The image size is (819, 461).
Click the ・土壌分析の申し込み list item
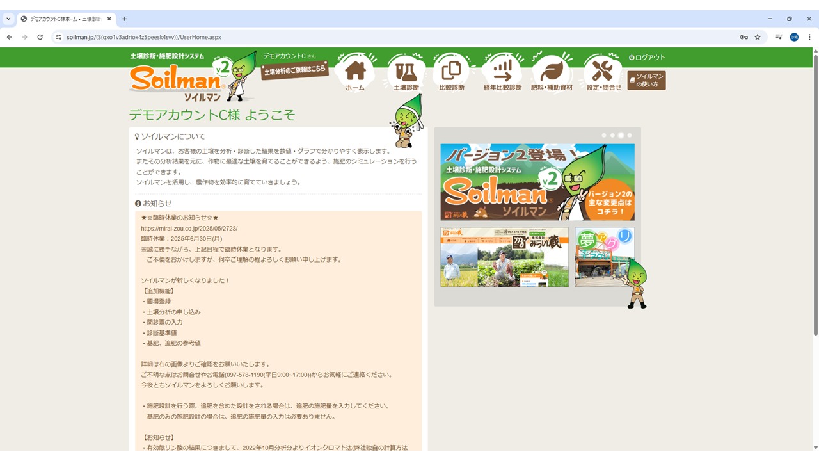[x=171, y=312]
